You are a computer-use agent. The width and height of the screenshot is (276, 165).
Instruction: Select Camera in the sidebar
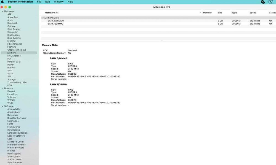tap(11, 26)
